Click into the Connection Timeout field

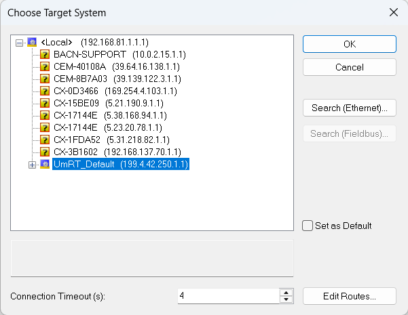point(227,296)
